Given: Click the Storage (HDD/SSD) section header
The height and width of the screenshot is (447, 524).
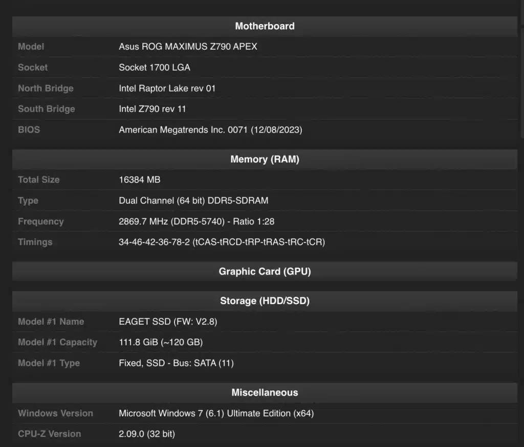Looking at the screenshot, I should click(x=265, y=301).
